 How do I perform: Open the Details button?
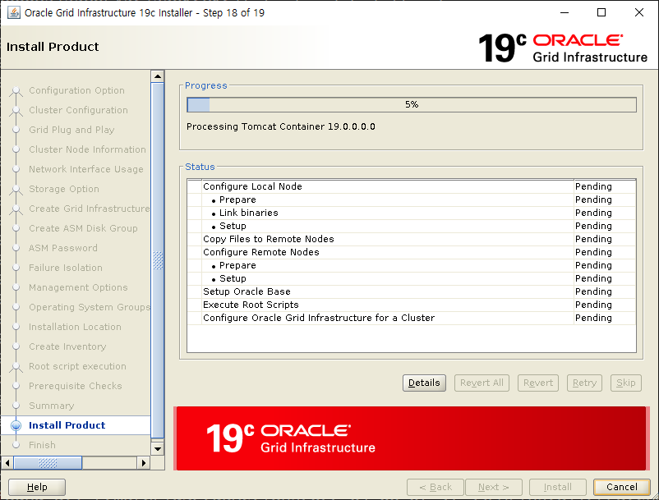click(x=424, y=383)
